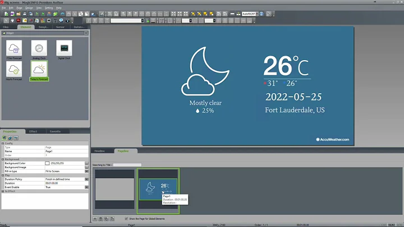Switch to the Timeline tab
The height and width of the screenshot is (227, 404).
coord(99,151)
